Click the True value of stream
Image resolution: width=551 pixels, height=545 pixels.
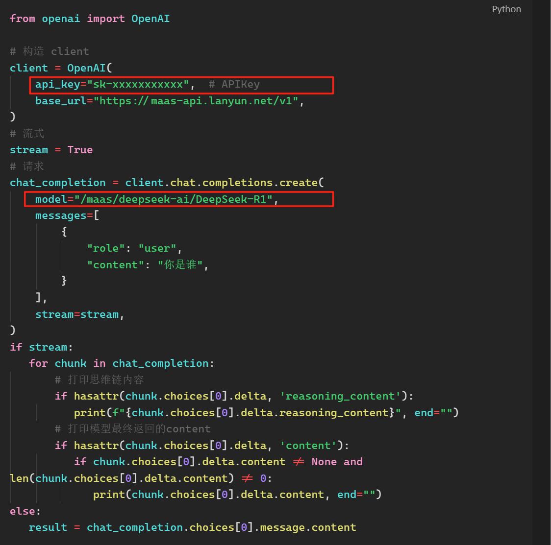[x=80, y=150]
